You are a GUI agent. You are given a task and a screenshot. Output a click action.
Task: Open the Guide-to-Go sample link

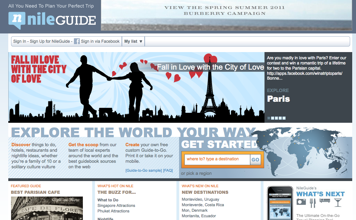click(144, 170)
